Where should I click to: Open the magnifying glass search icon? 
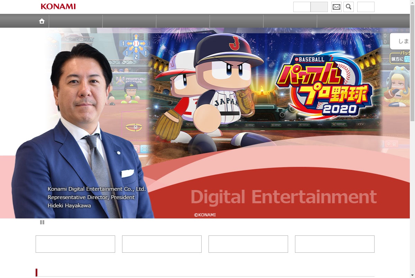click(x=349, y=7)
